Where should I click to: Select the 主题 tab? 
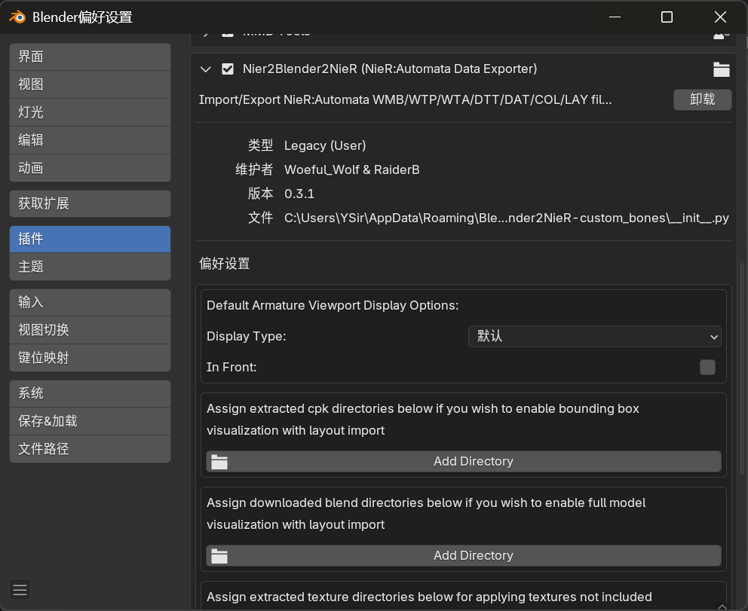[x=90, y=267]
